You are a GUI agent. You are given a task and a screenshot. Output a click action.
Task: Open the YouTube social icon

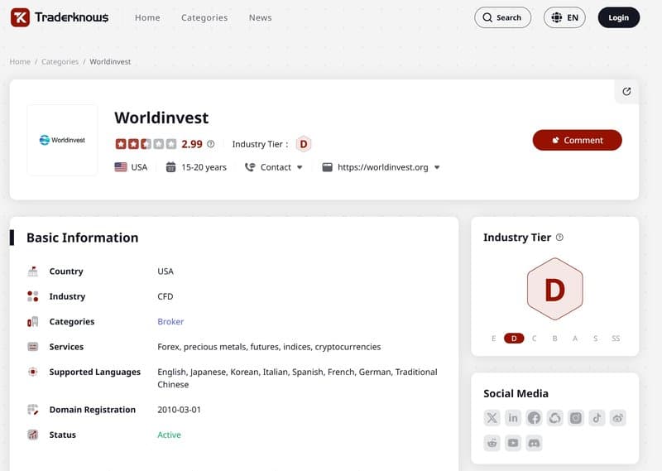click(513, 443)
